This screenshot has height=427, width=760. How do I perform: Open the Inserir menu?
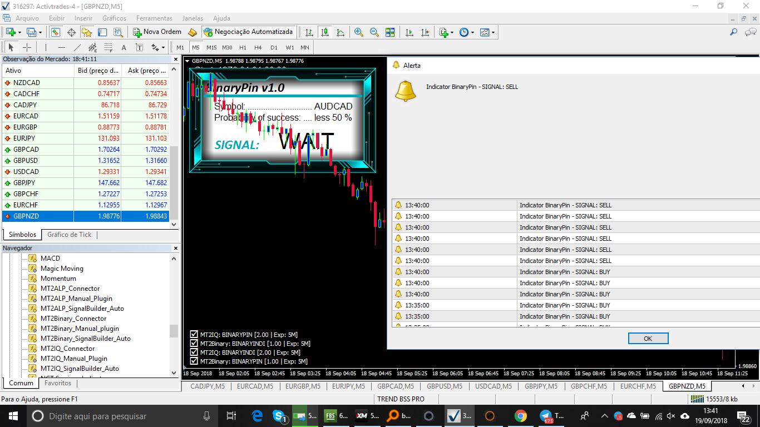(x=83, y=18)
